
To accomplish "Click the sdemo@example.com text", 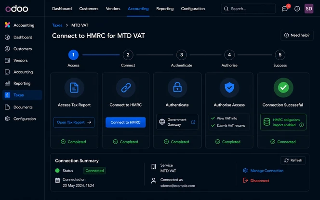I will [177, 186].
